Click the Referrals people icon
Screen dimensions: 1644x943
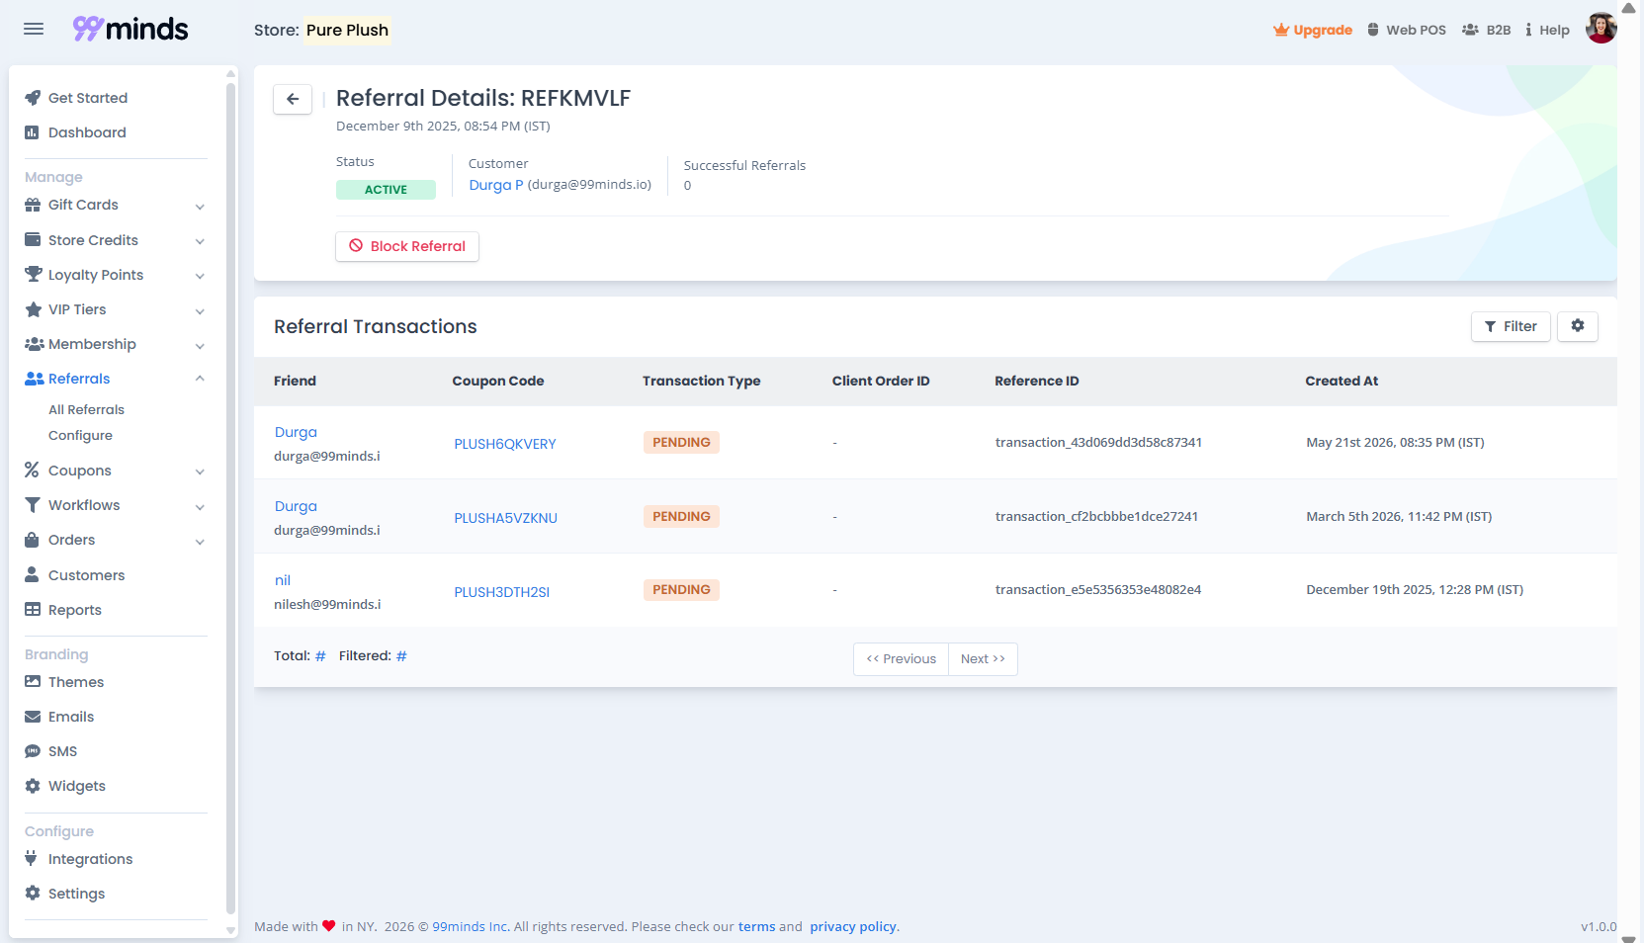34,379
